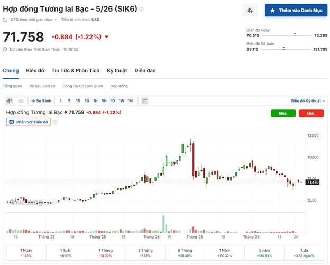The height and width of the screenshot is (265, 330).
Task: Click the alert bell icon near title
Action: point(250,11)
